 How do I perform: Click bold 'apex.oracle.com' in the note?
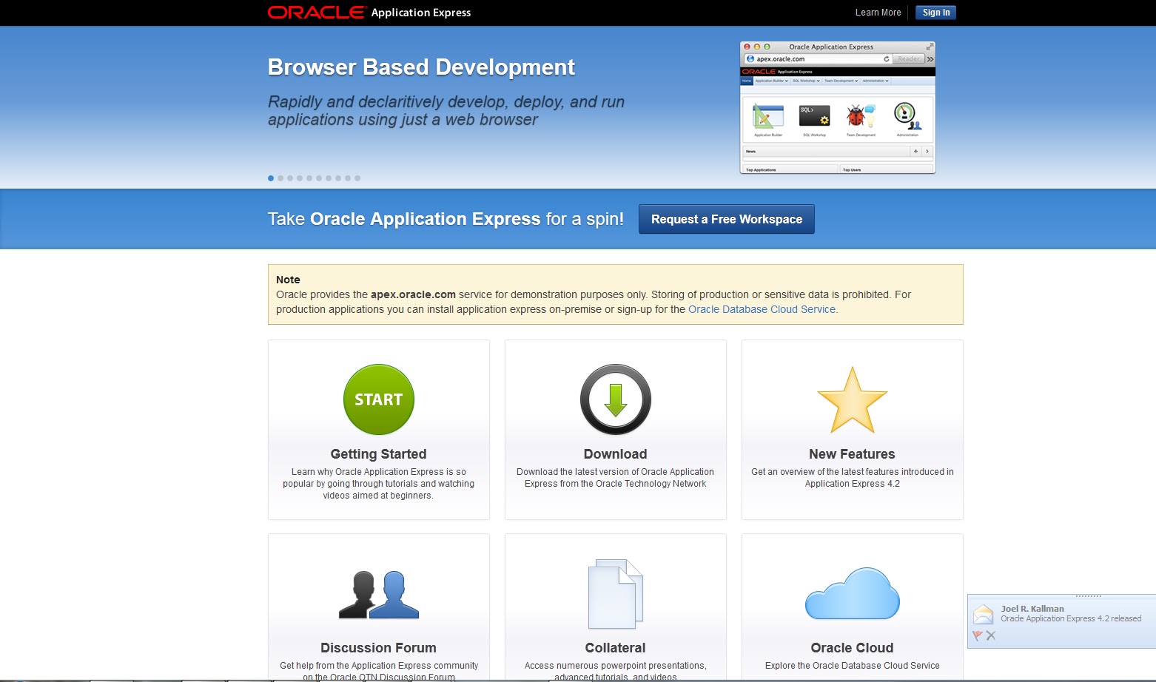coord(413,294)
